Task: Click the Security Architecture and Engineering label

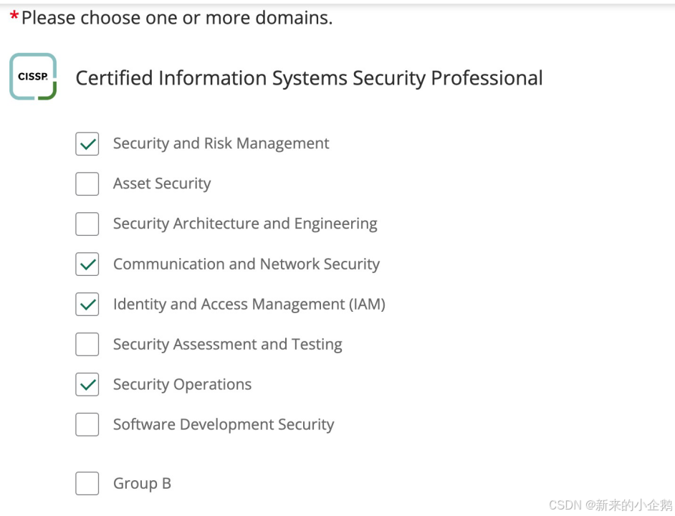Action: tap(245, 224)
